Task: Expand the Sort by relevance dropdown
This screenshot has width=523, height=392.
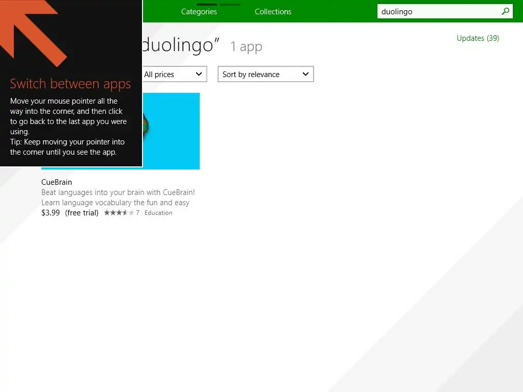Action: [x=266, y=74]
